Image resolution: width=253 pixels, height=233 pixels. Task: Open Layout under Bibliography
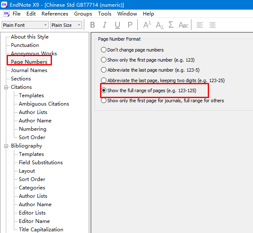(x=27, y=171)
